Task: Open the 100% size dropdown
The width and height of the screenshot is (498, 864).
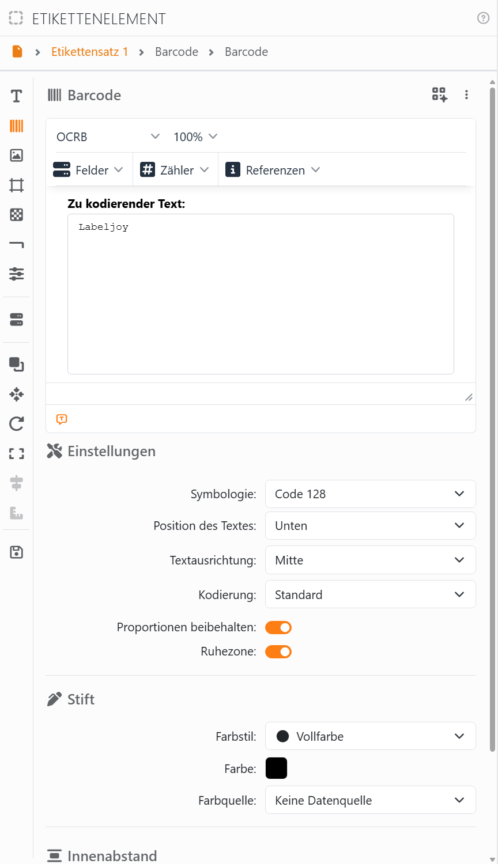Action: [x=195, y=137]
